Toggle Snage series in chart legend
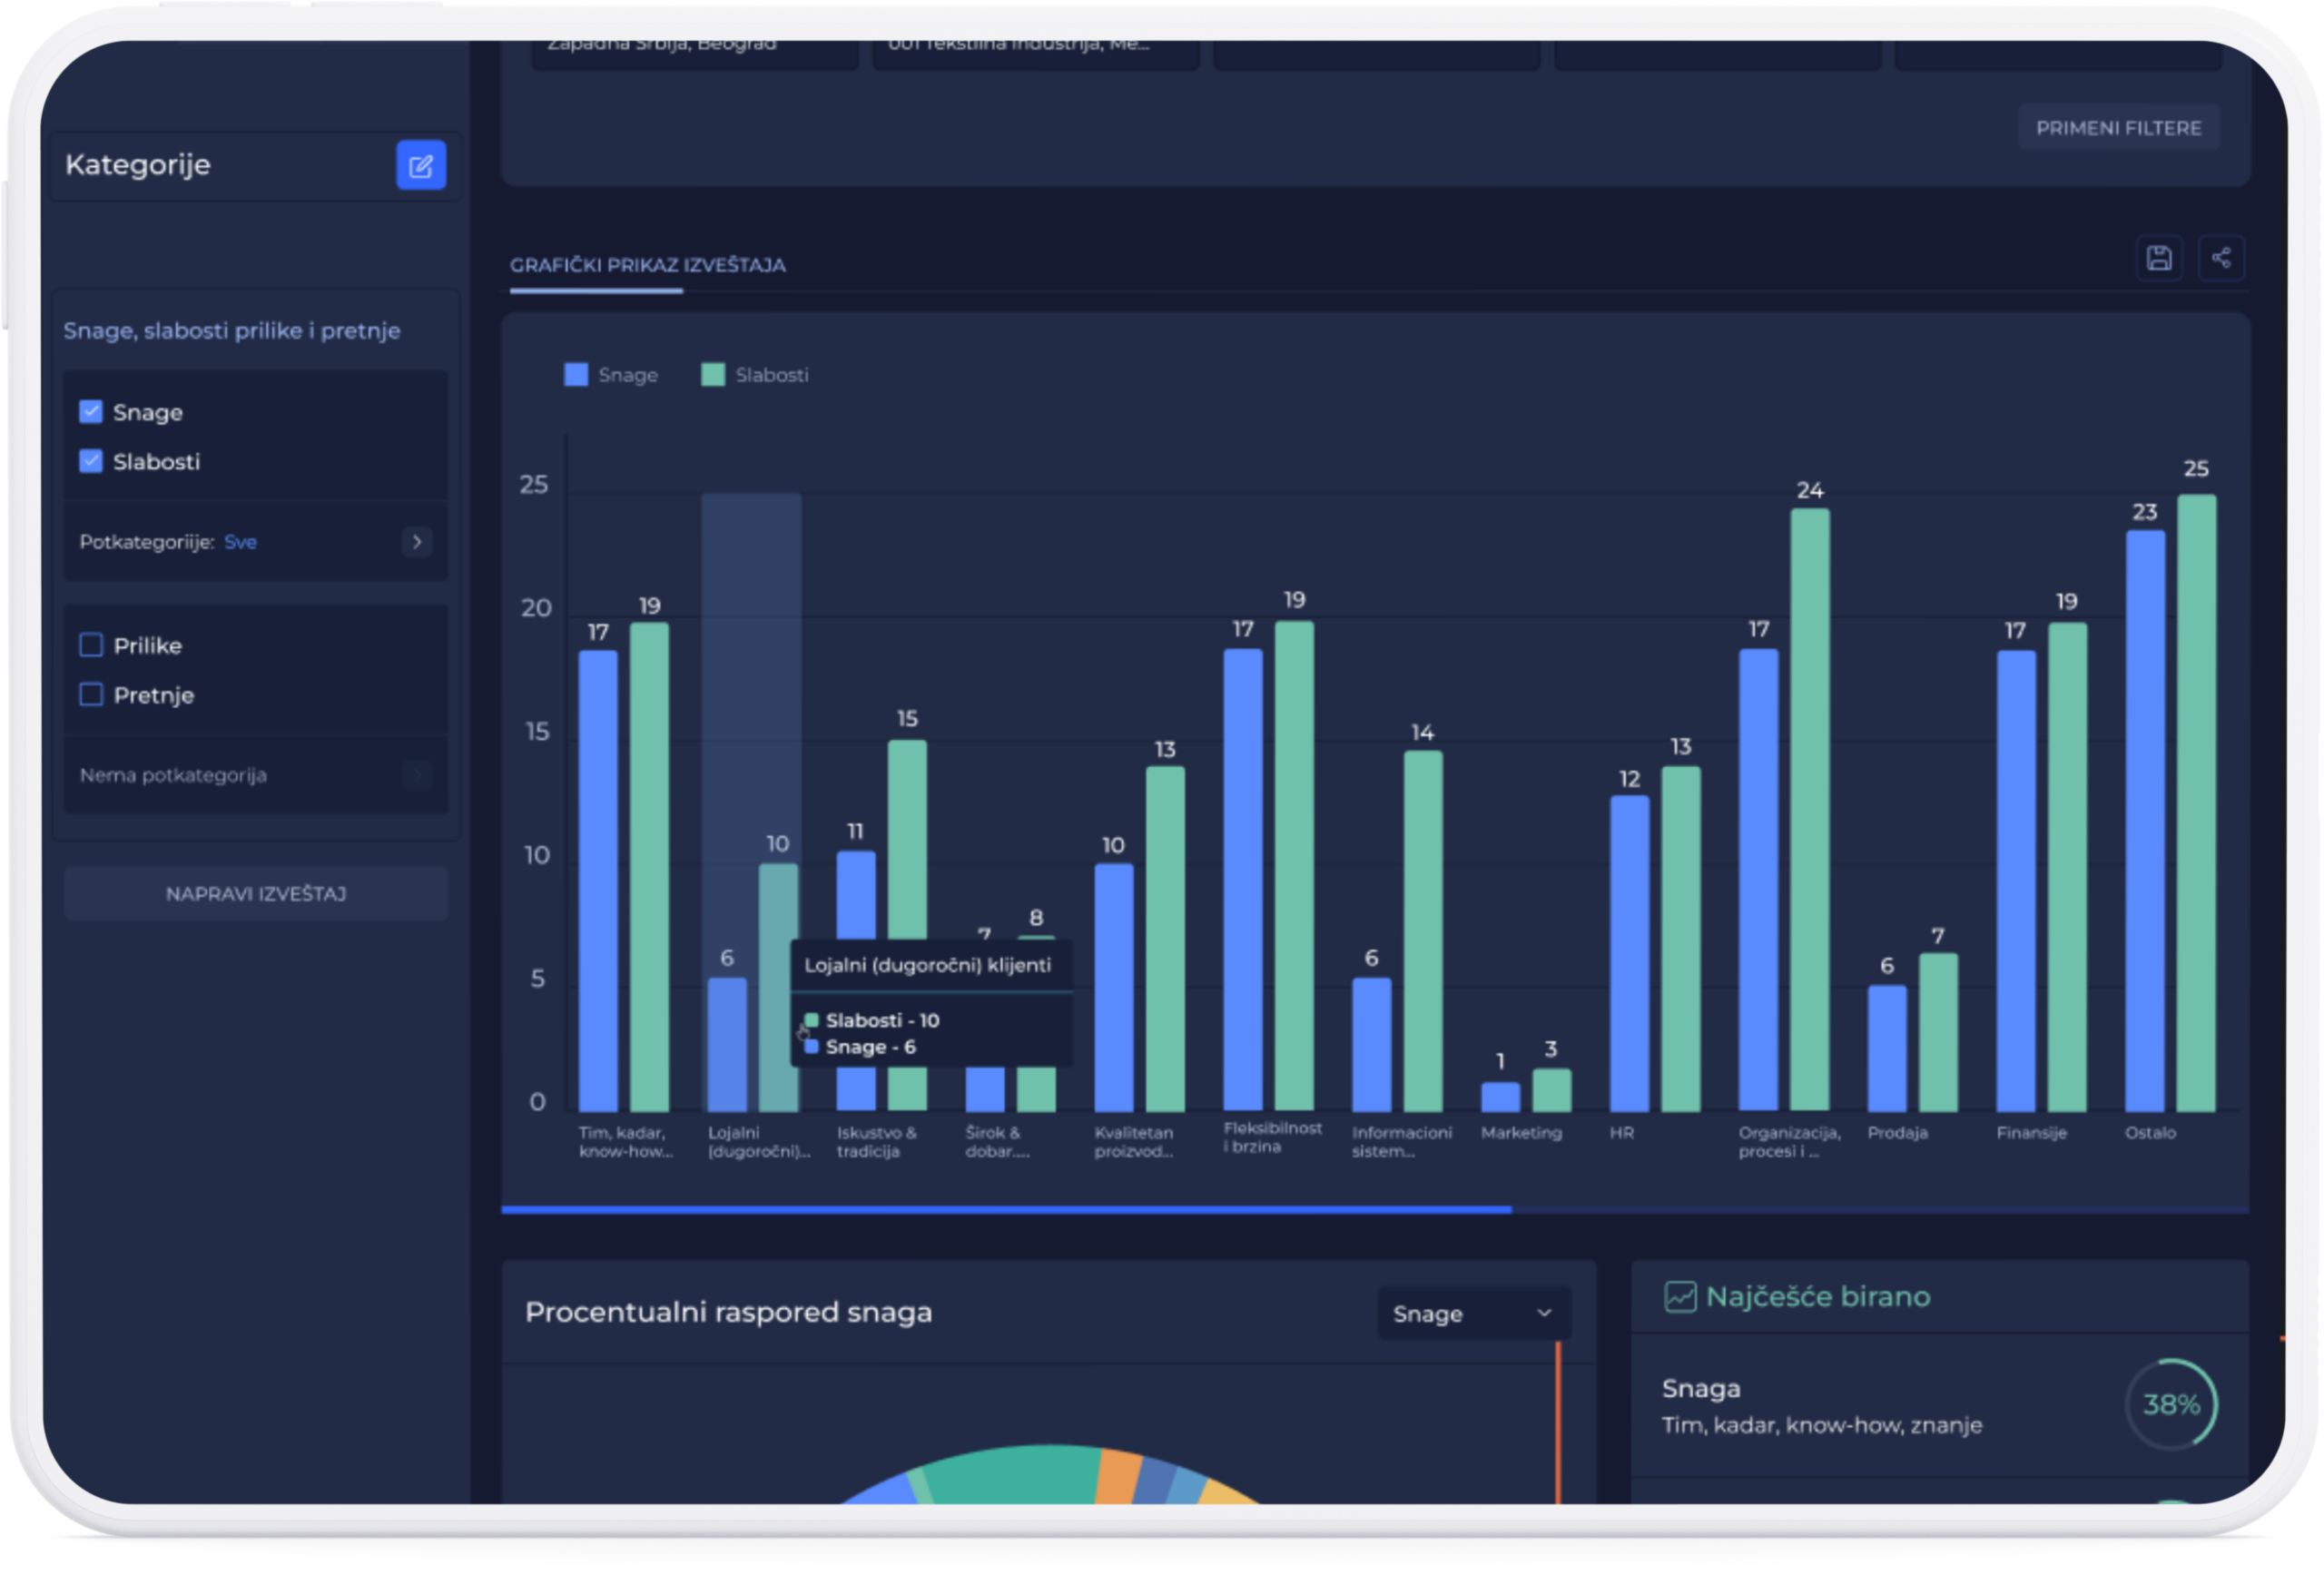The height and width of the screenshot is (1575, 2324). 611,375
